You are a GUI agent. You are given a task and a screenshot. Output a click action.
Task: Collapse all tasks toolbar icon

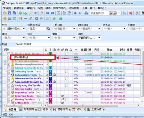[69, 13]
